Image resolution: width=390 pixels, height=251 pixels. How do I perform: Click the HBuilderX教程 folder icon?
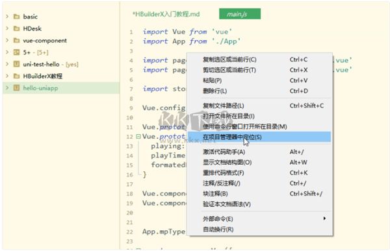tap(17, 76)
